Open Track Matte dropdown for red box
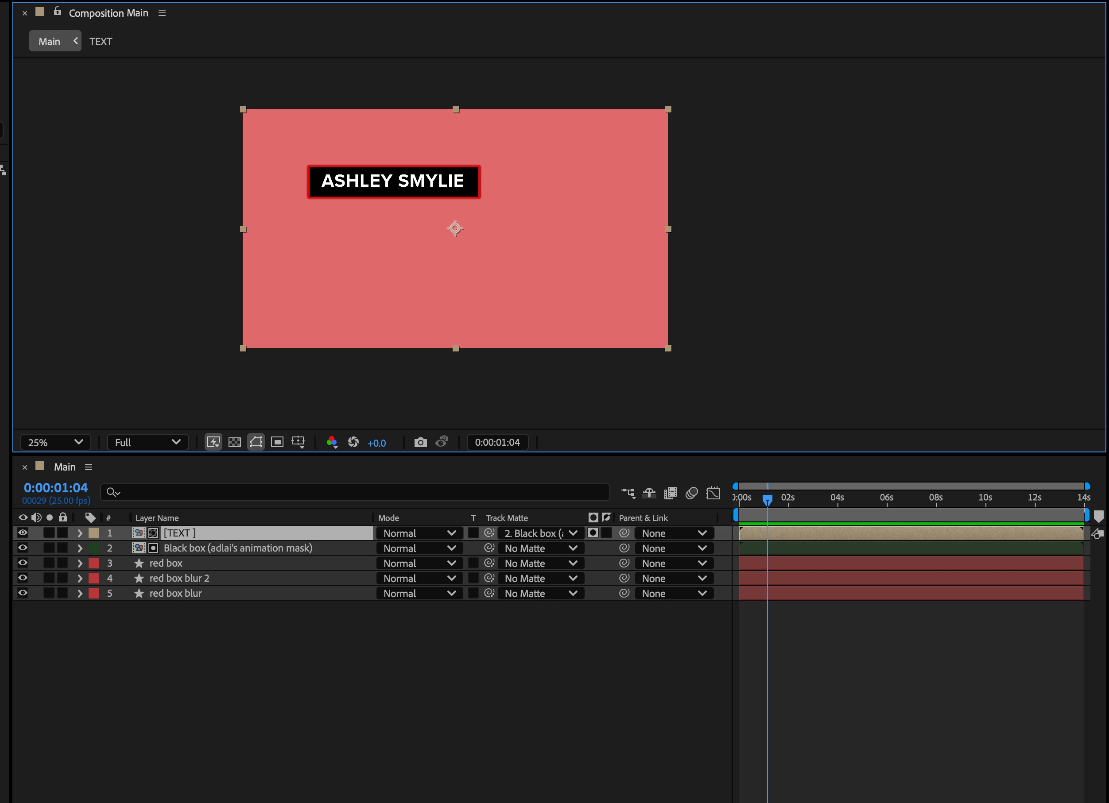This screenshot has width=1109, height=803. point(540,564)
